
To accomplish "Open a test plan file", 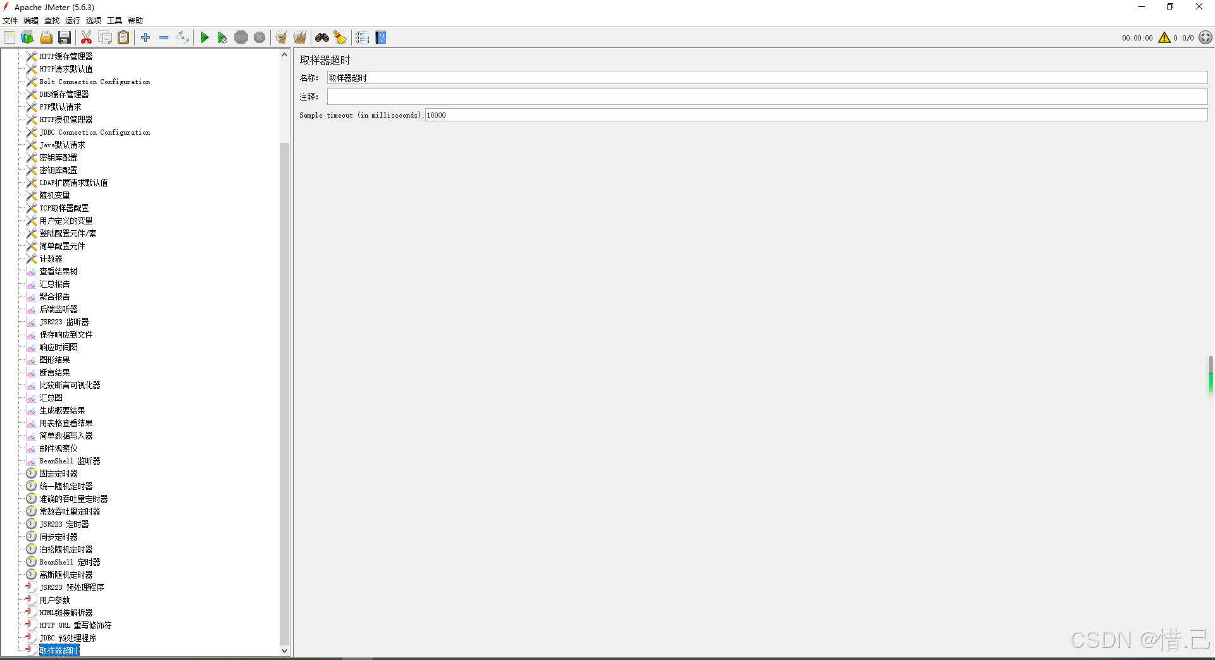I will (46, 38).
